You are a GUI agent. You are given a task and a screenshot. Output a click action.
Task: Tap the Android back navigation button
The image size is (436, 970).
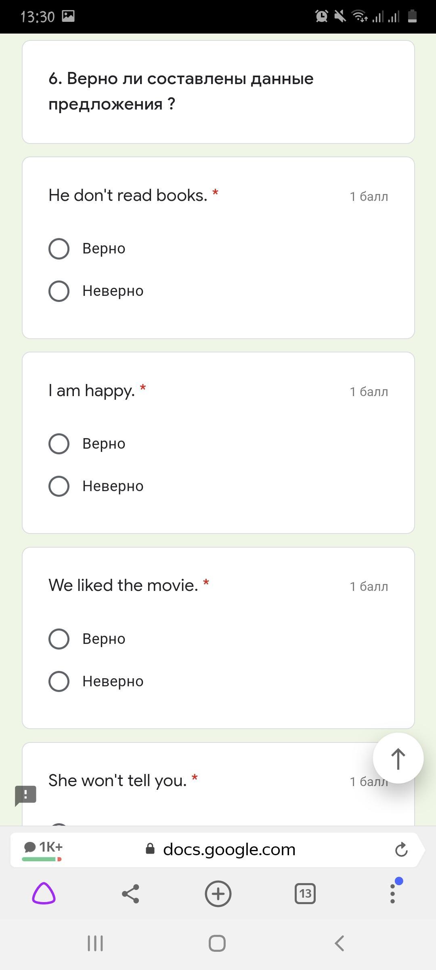pos(340,944)
